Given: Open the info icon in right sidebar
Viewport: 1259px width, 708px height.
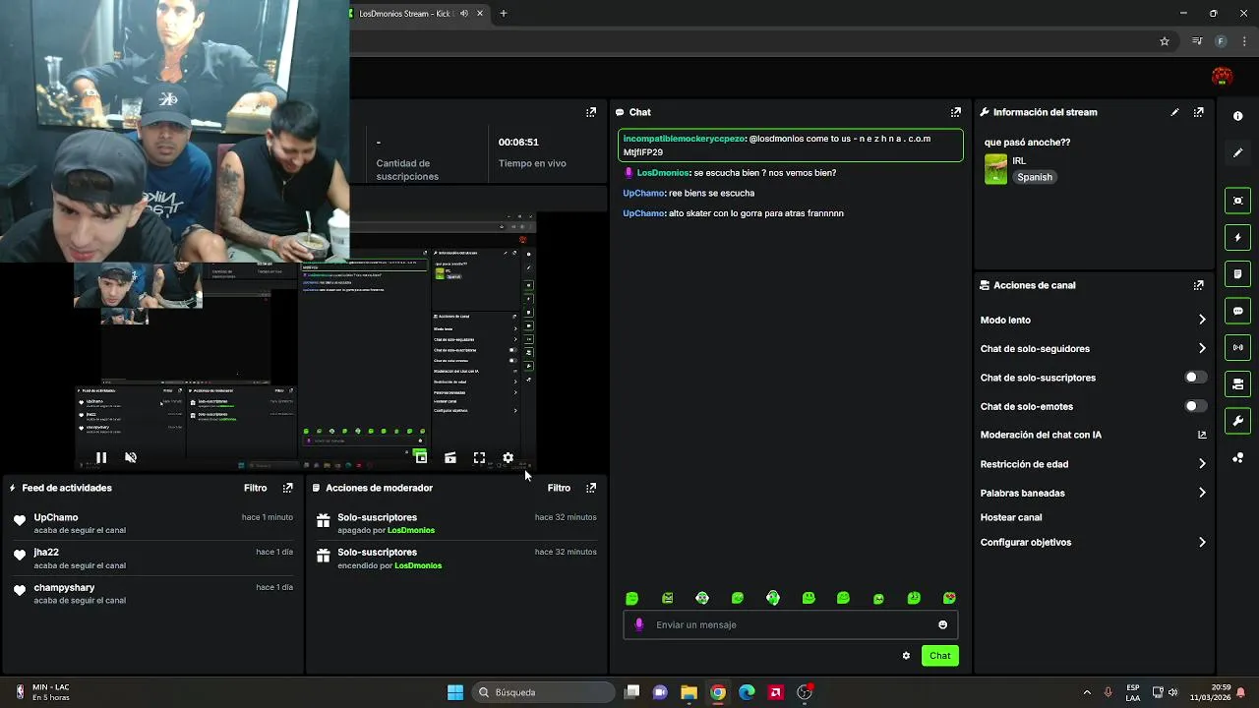Looking at the screenshot, I should pos(1237,116).
